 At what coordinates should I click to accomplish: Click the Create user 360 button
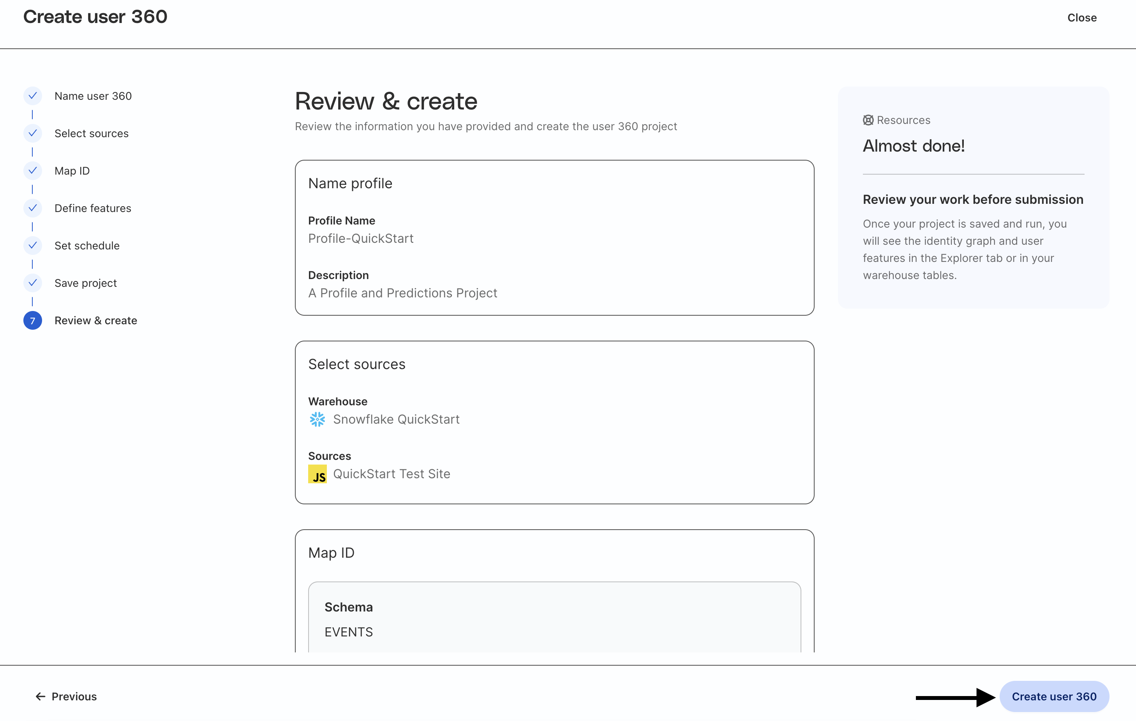pos(1054,696)
